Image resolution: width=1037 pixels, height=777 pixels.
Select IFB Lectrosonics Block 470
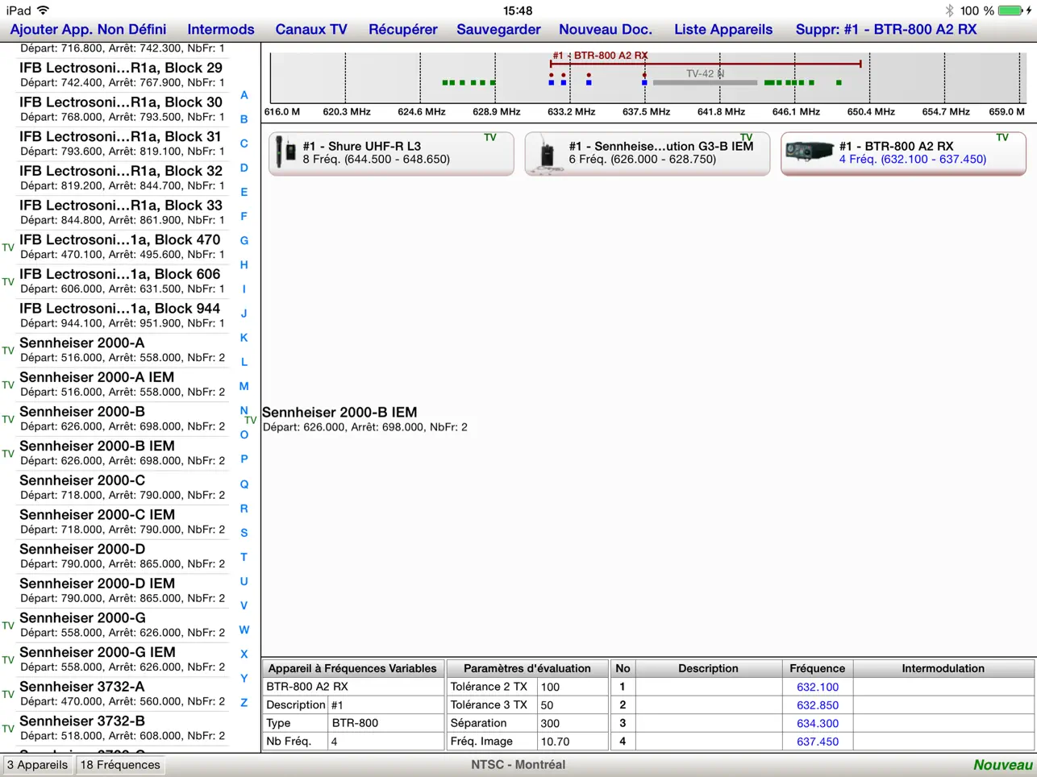[x=123, y=246]
